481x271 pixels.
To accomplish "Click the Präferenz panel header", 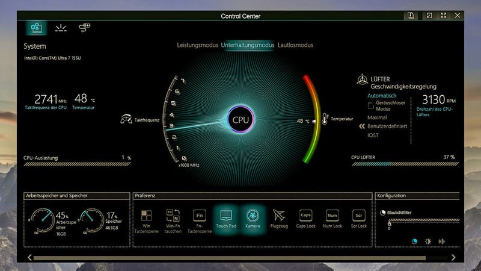I will pyautogui.click(x=252, y=196).
